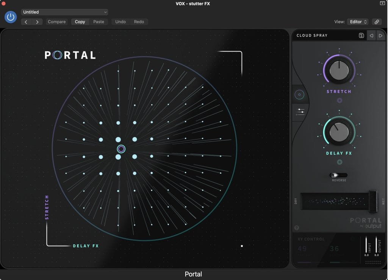Open the View Editor dropdown
This screenshot has height=280, width=388.
[x=357, y=22]
